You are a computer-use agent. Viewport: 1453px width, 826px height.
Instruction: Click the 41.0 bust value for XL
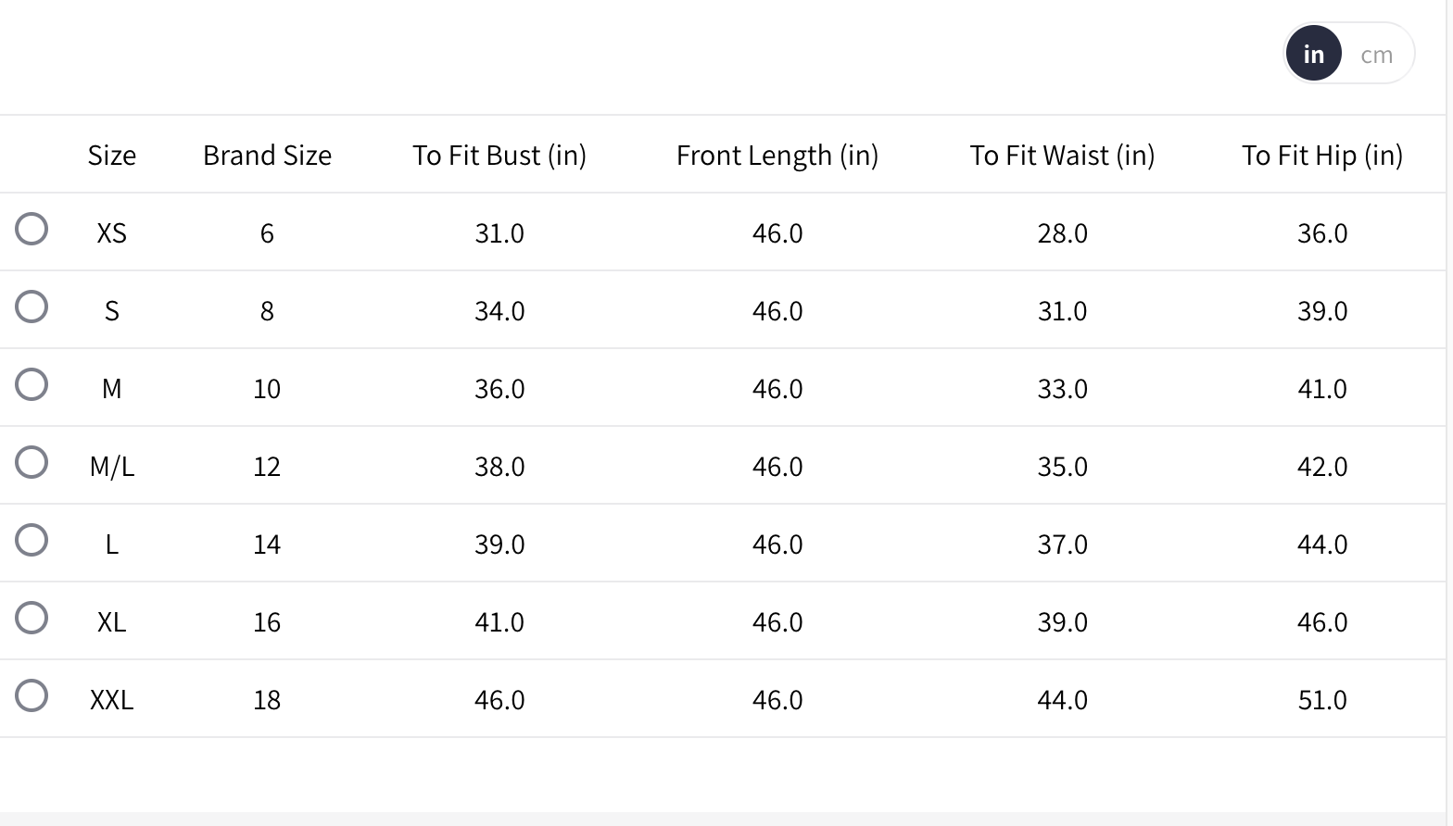click(x=499, y=622)
